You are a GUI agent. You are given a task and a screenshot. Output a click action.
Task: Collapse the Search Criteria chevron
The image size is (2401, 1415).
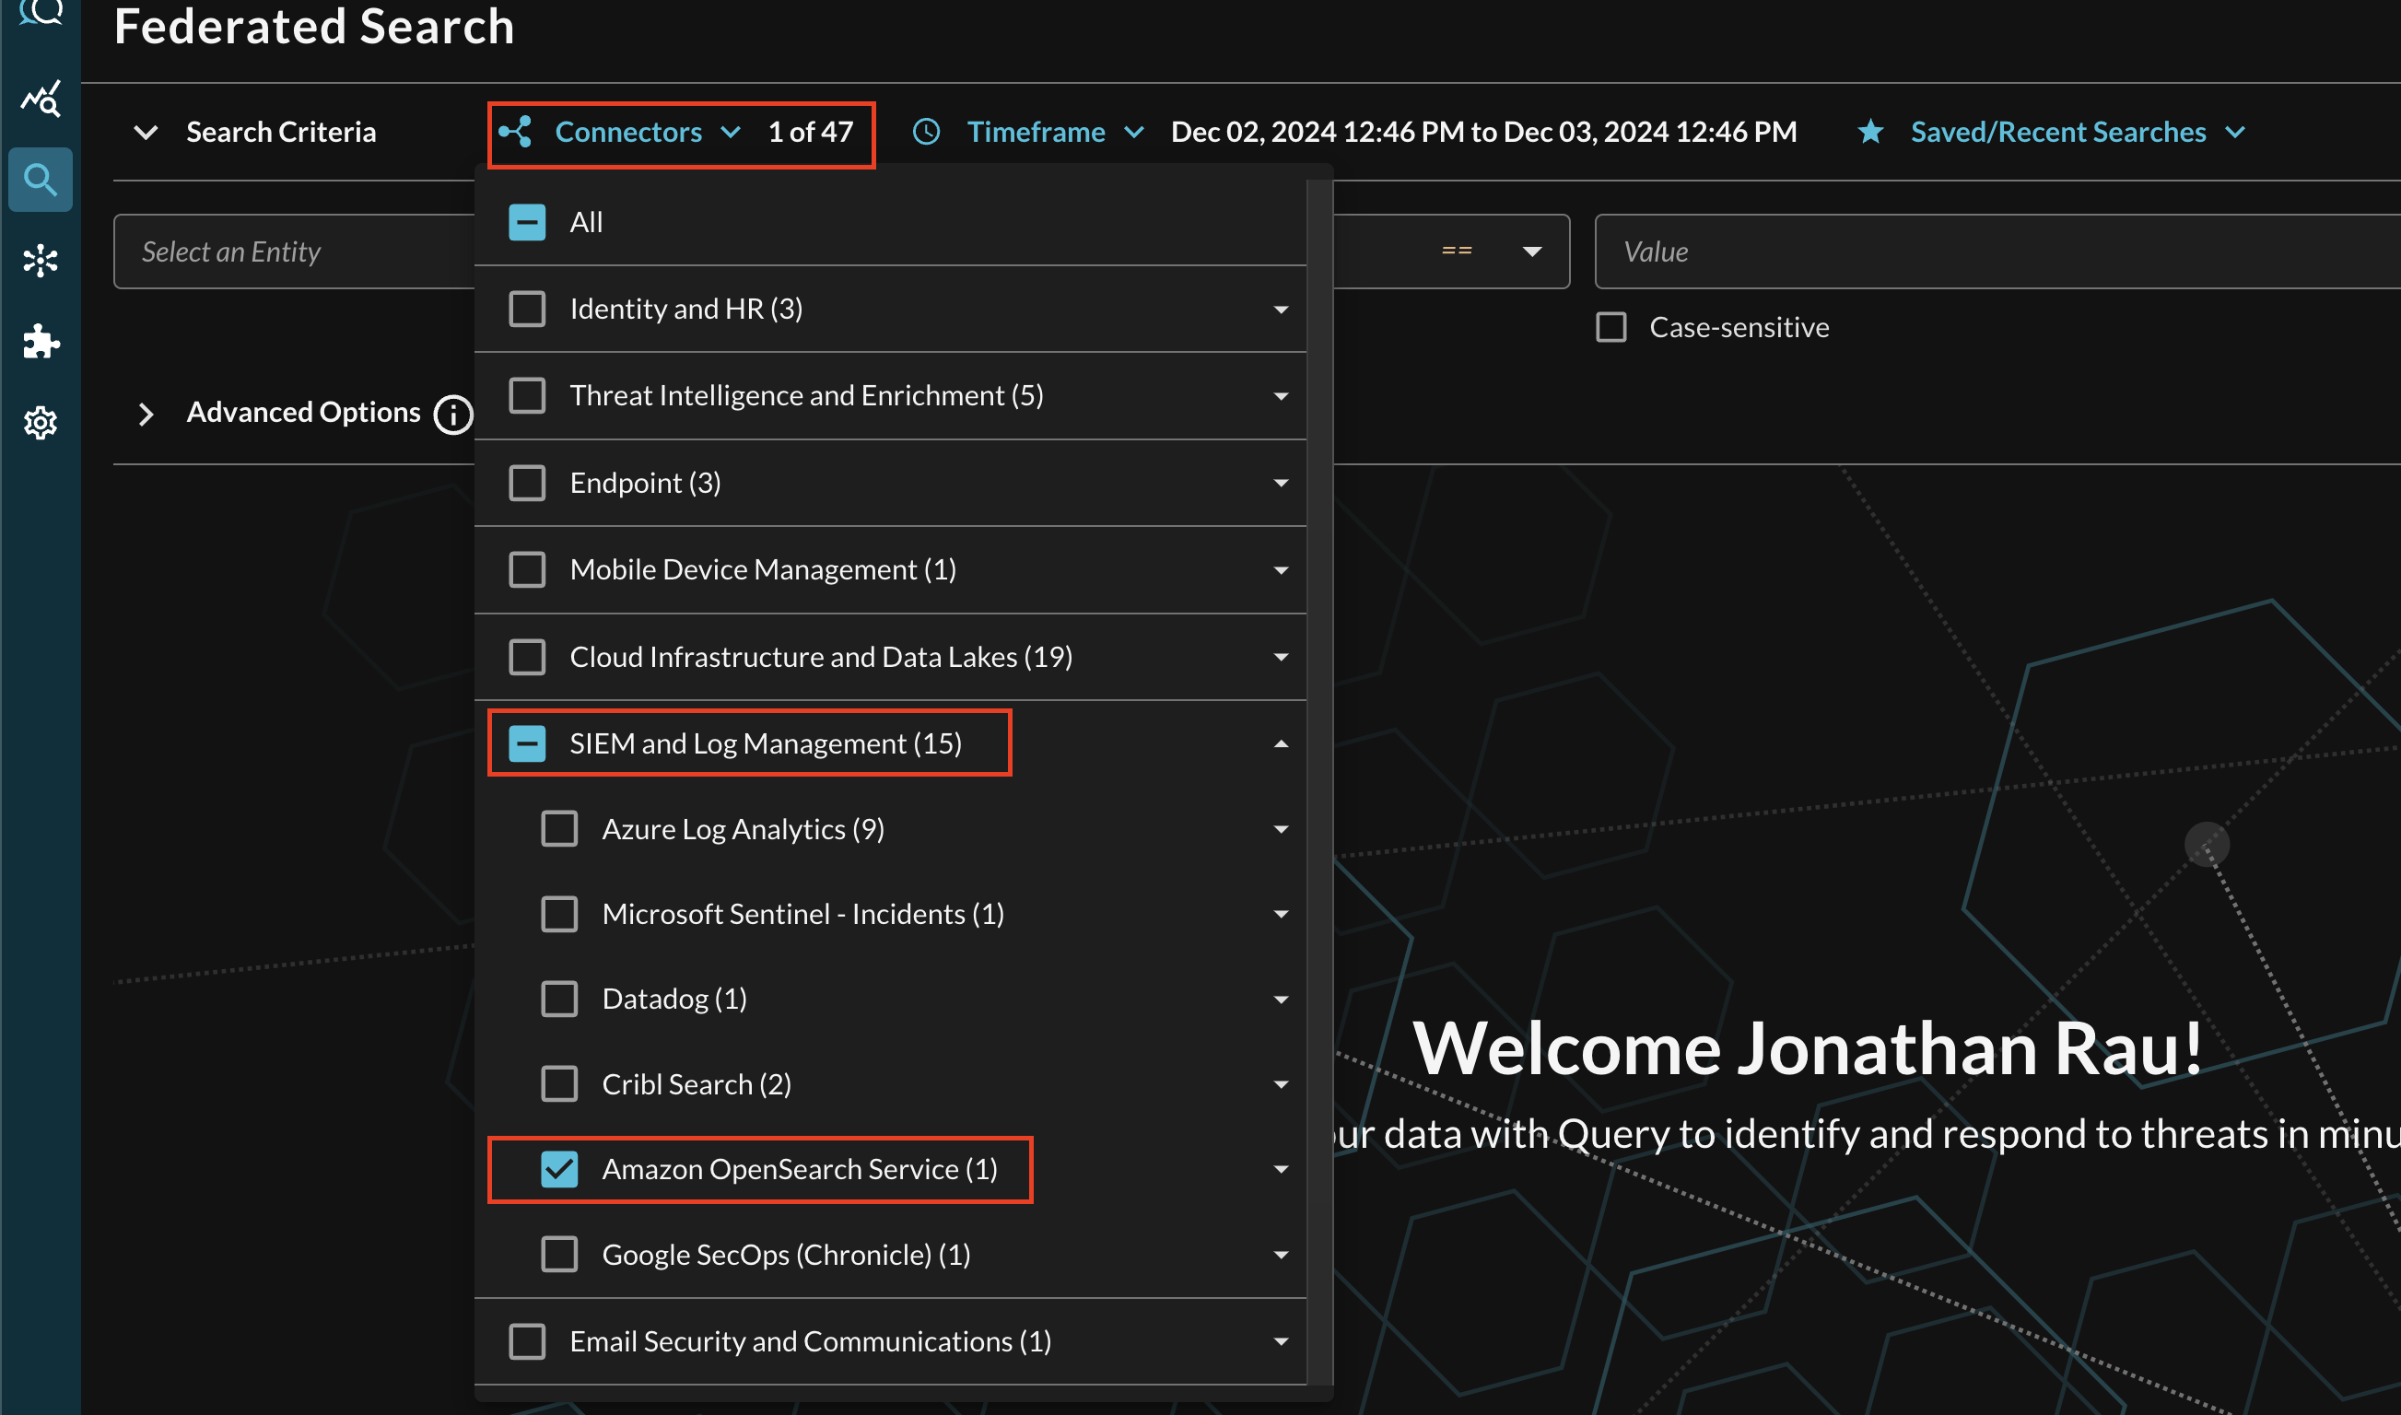146,132
